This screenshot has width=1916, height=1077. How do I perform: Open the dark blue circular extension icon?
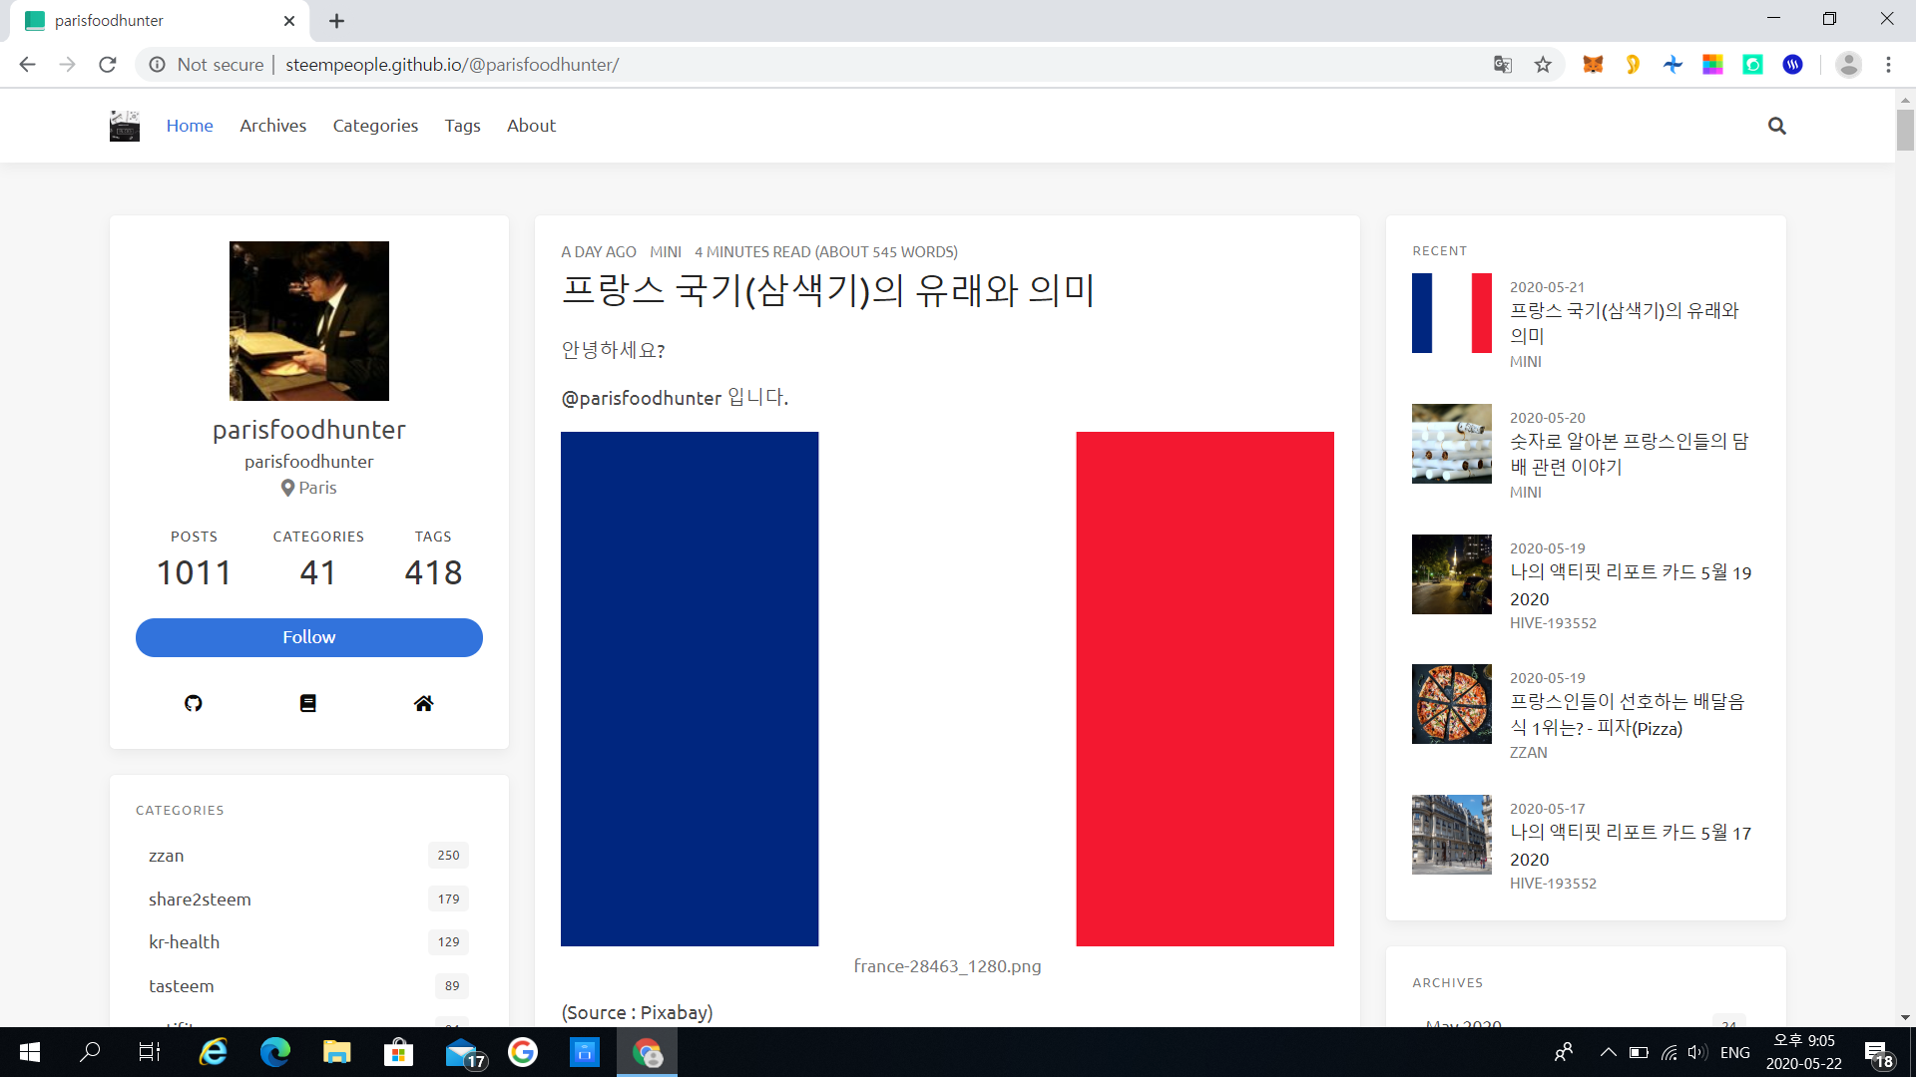pyautogui.click(x=1793, y=65)
